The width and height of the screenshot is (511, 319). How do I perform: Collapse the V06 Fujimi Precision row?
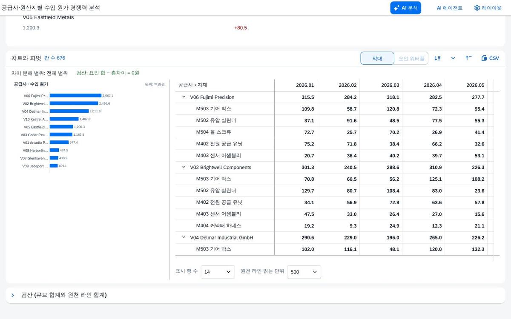[x=184, y=97]
